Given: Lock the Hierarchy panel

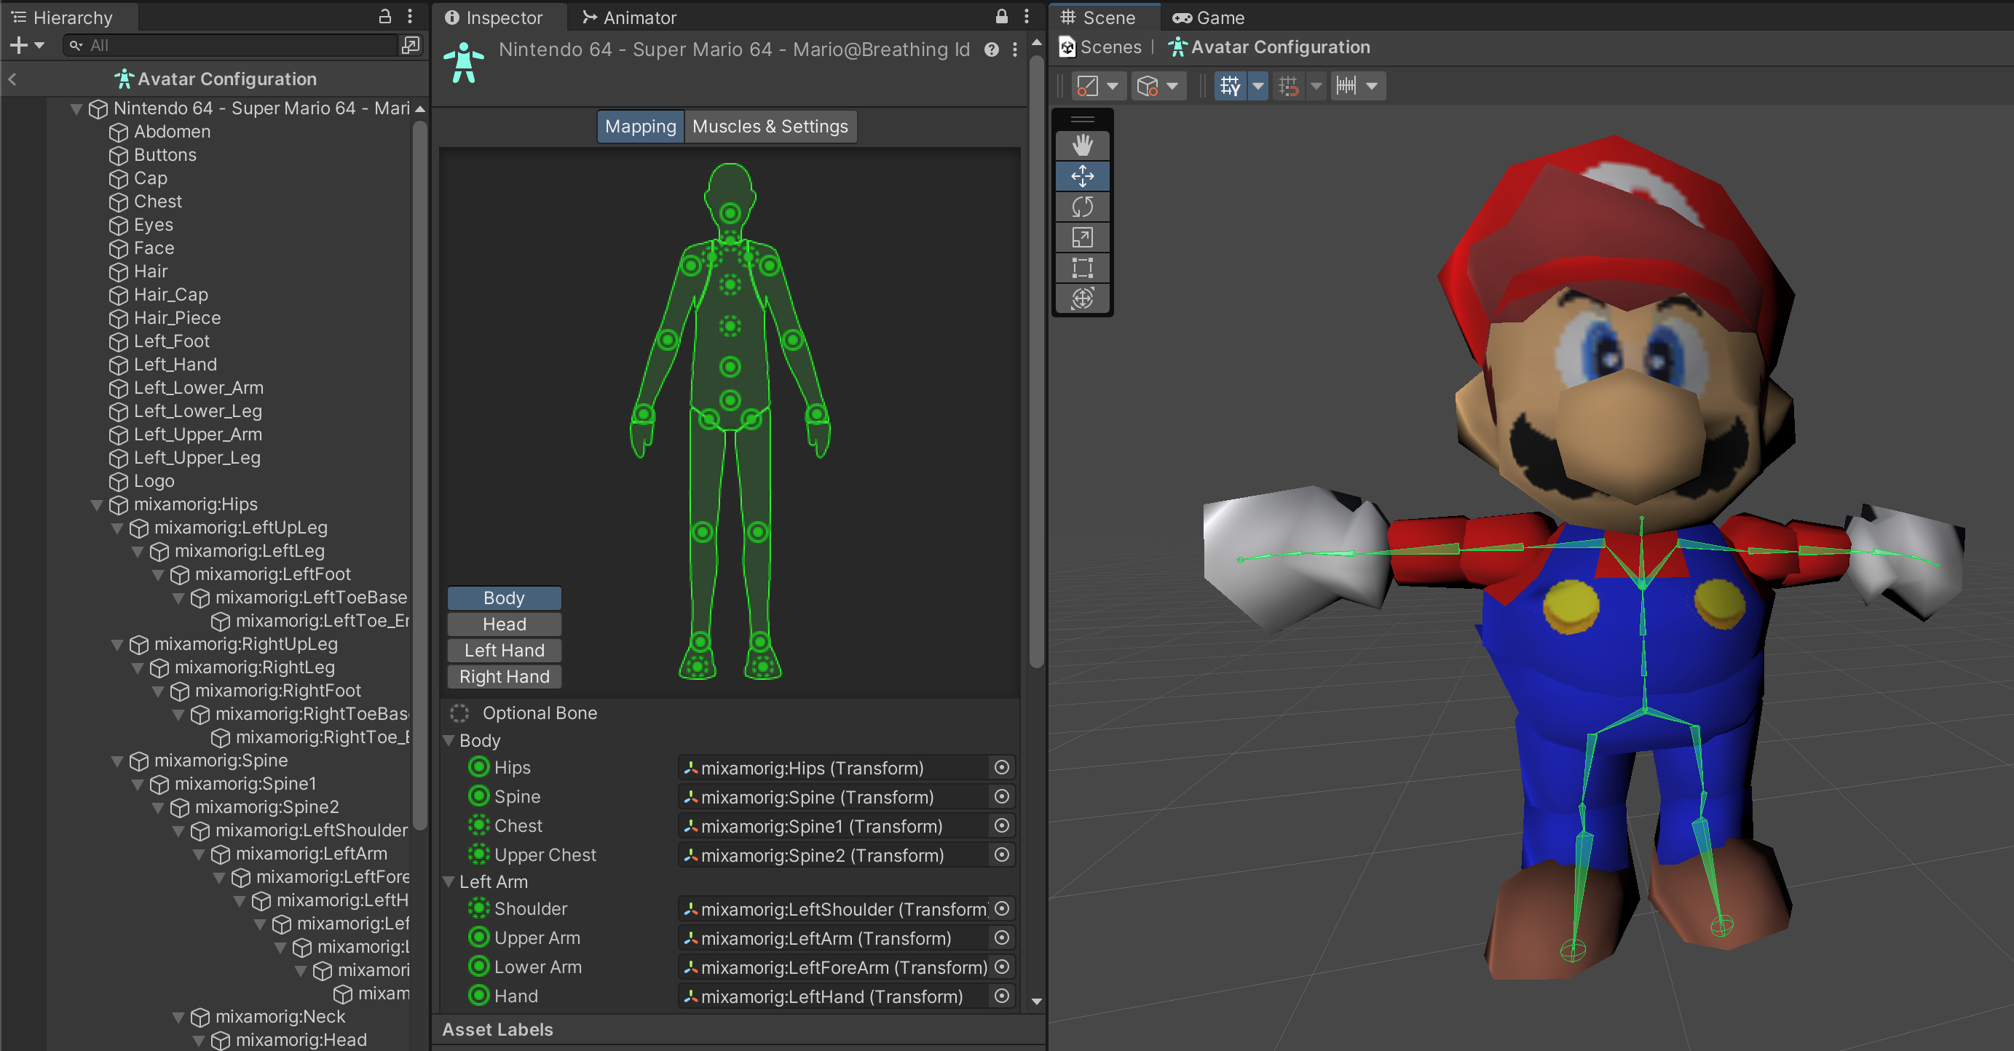Looking at the screenshot, I should coord(384,17).
